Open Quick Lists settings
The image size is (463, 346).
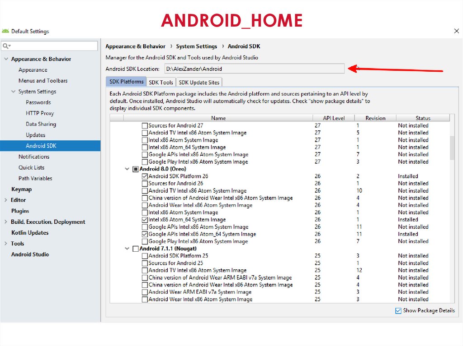pos(31,167)
